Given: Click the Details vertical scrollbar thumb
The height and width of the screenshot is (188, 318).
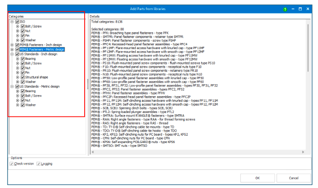Looking at the screenshot, I should (x=308, y=48).
